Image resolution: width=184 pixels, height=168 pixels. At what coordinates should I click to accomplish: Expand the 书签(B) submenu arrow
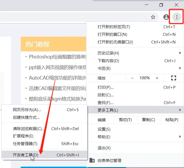point(180,68)
